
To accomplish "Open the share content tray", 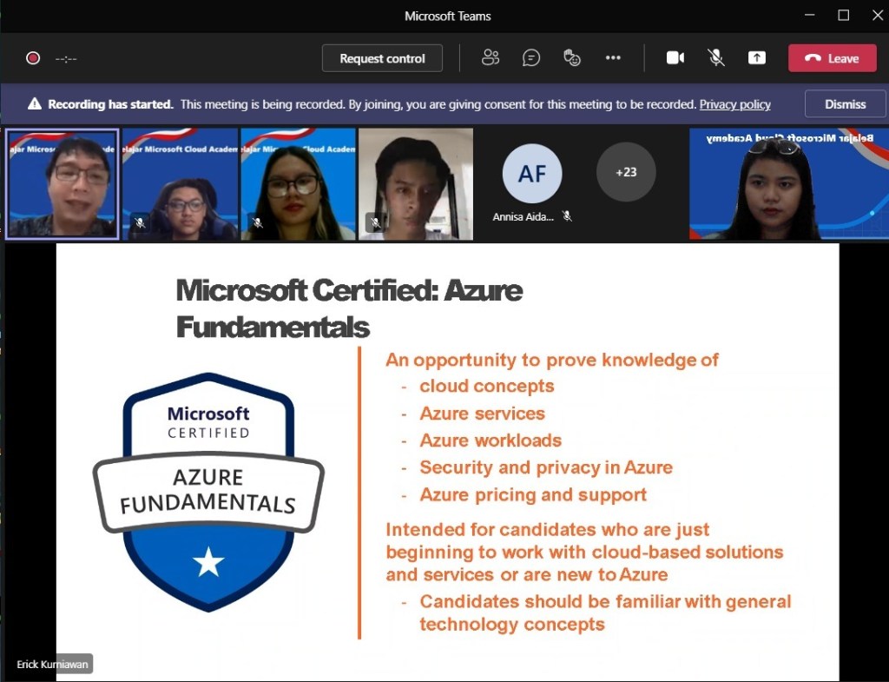I will pos(757,58).
